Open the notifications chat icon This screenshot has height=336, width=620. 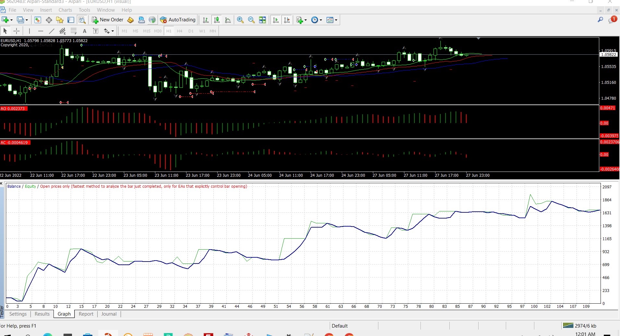[x=613, y=20]
